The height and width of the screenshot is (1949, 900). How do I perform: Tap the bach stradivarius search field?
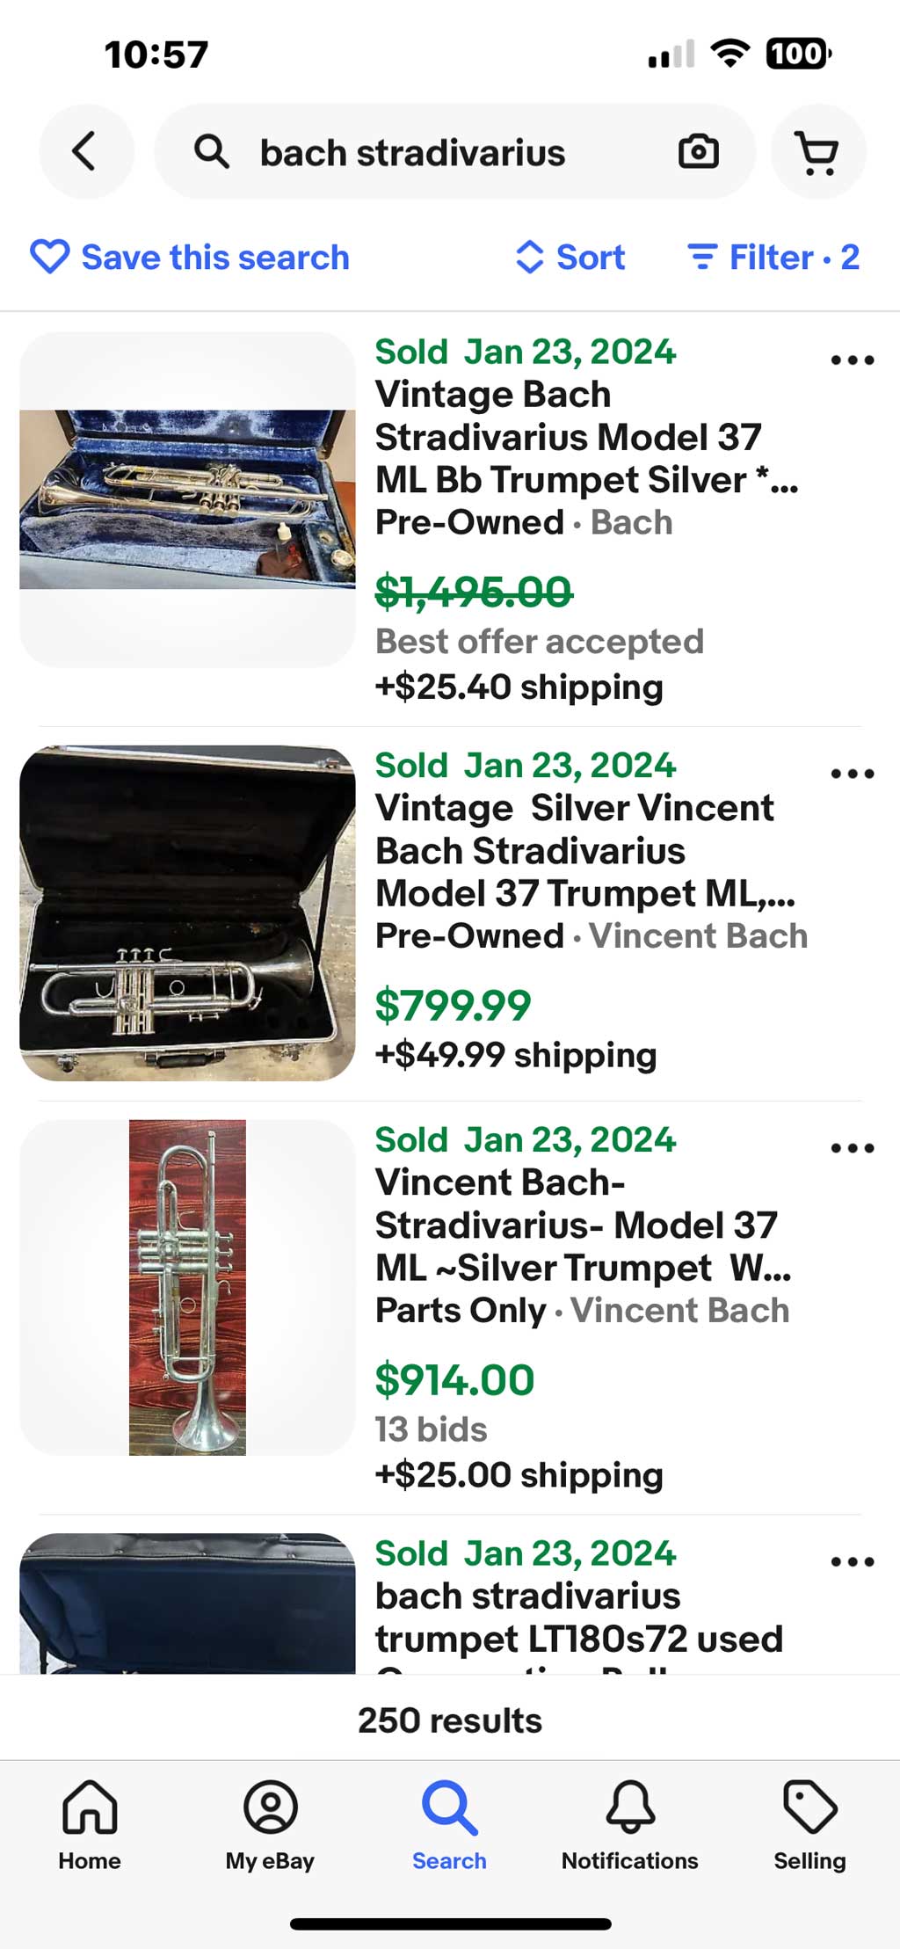pyautogui.click(x=439, y=152)
